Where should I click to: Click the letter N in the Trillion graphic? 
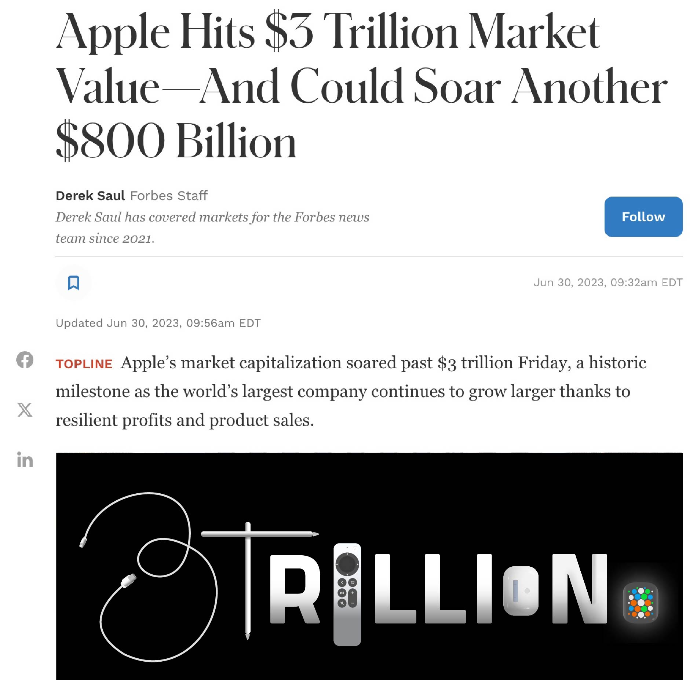coord(580,588)
